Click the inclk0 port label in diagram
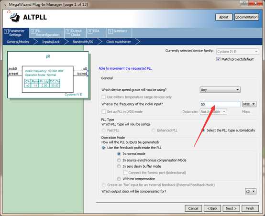Viewport: 265px width, 216px height. point(12,68)
